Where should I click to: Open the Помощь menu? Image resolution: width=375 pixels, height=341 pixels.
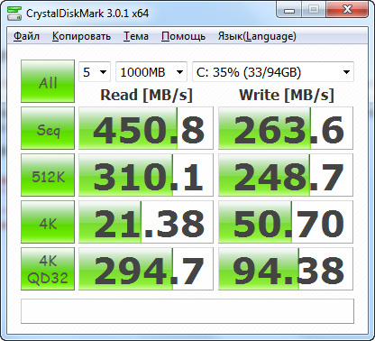(x=183, y=36)
